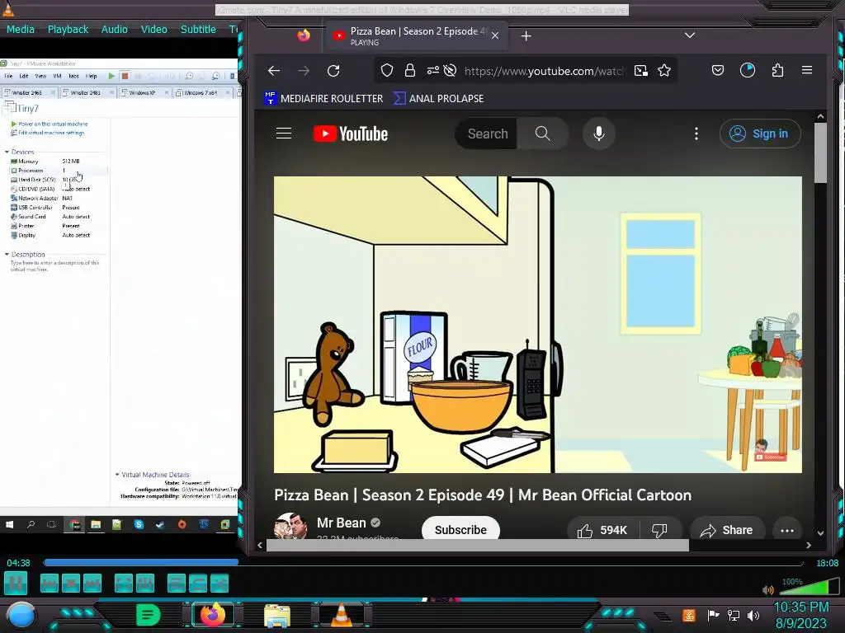The width and height of the screenshot is (845, 633).
Task: Click the horizontal scrollbar thumb at the page bottom
Action: [478, 546]
